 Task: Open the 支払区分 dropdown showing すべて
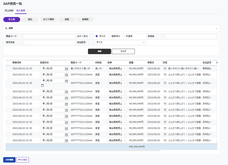point(120,42)
